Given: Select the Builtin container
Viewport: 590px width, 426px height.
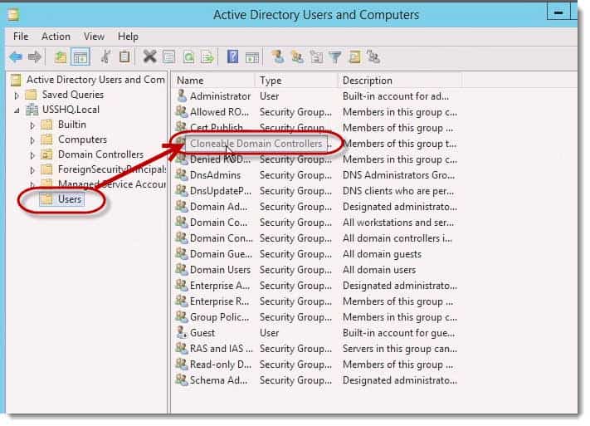Looking at the screenshot, I should 72,125.
